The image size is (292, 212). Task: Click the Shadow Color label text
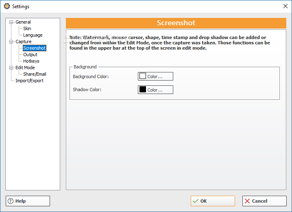[87, 90]
